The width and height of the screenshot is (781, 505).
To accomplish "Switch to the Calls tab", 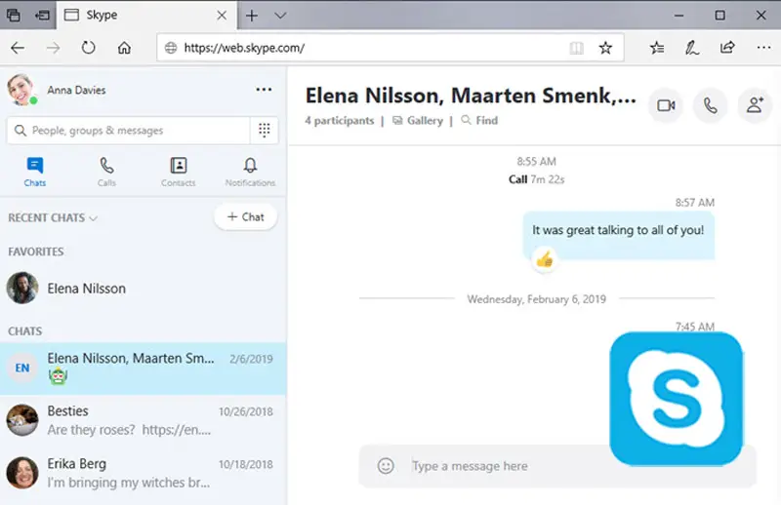I will 106,172.
